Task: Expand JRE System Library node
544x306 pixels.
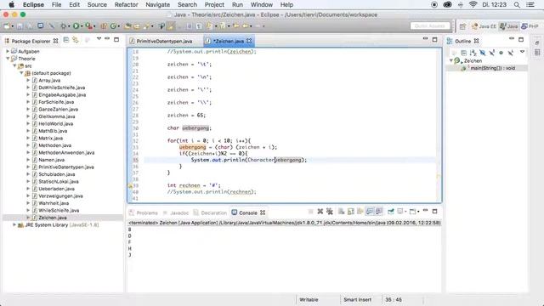Action: click(x=14, y=224)
